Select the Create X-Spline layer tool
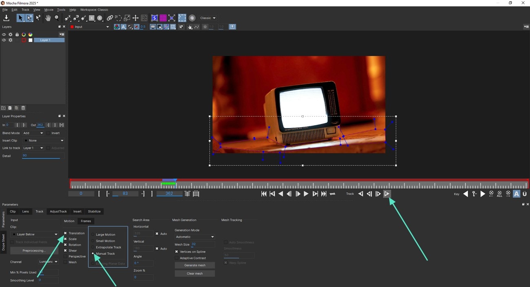The image size is (530, 287). pos(68,18)
